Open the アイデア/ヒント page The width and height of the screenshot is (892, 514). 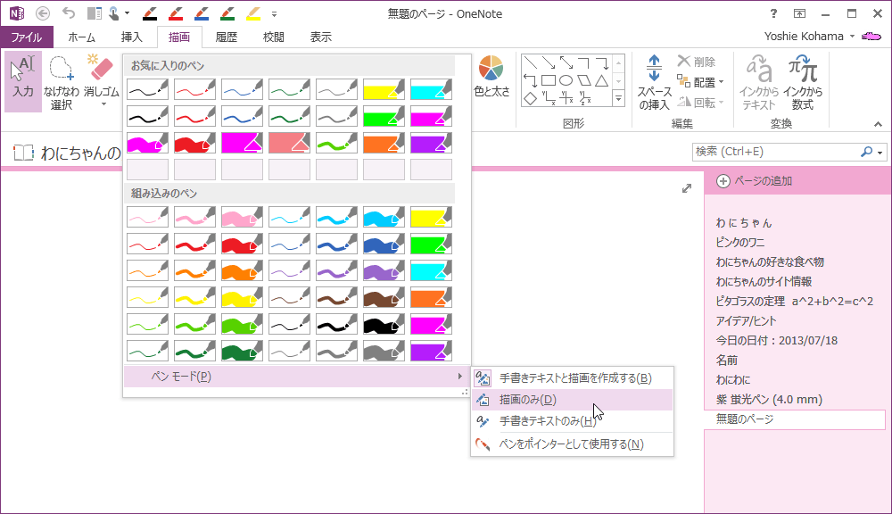pyautogui.click(x=746, y=321)
